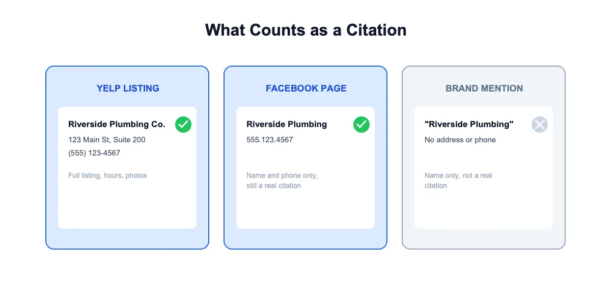The width and height of the screenshot is (611, 305).
Task: Click the gray X icon on Brand Mention
Action: click(540, 125)
